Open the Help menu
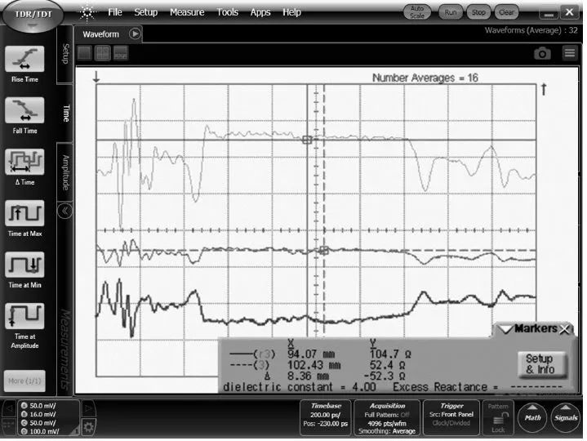Viewport: 587px width, 441px height. point(291,12)
